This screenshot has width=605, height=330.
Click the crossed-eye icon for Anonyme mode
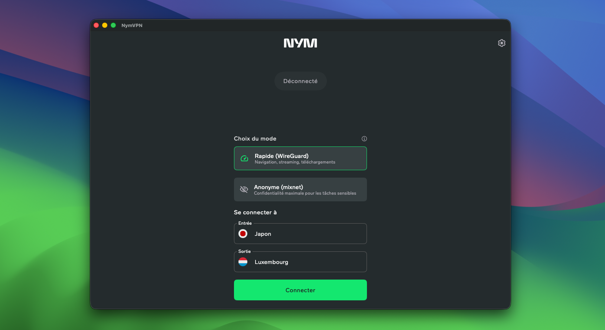[244, 189]
